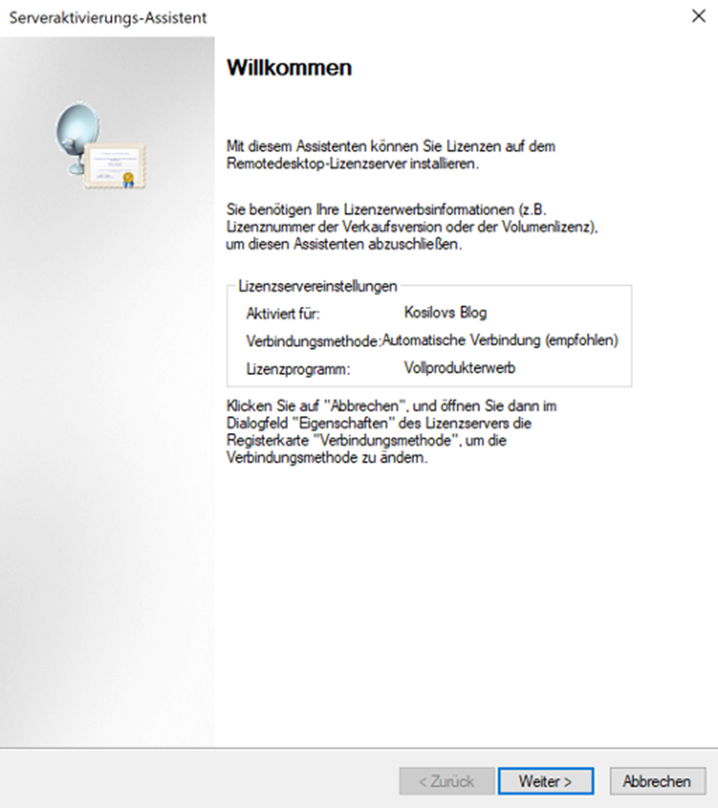
Task: Click the intro text about Remotedesktop-Lizenzserver
Action: pos(393,155)
